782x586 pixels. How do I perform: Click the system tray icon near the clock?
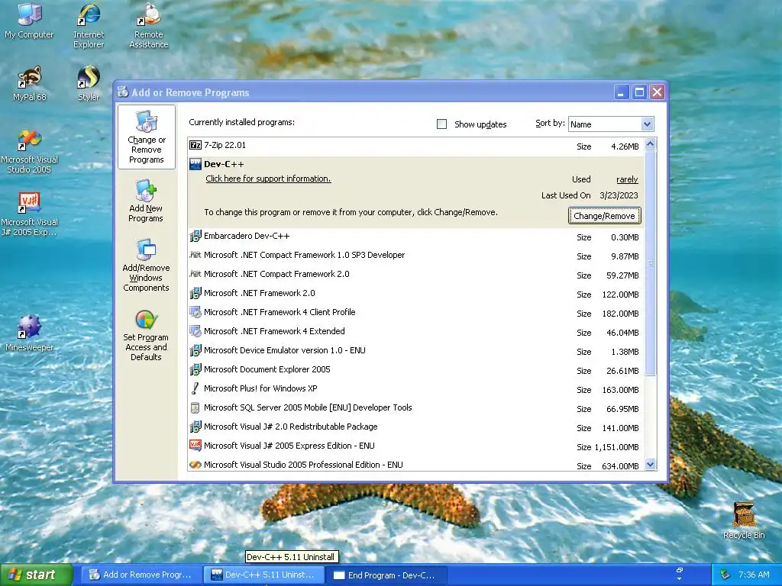(725, 575)
